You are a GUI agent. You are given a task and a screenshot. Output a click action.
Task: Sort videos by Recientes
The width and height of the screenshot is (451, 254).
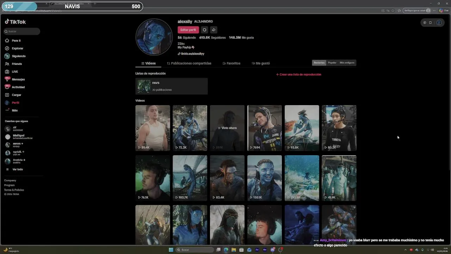pos(319,63)
